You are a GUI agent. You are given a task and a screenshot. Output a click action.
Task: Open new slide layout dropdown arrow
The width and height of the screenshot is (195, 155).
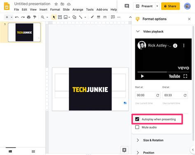tap(12, 17)
